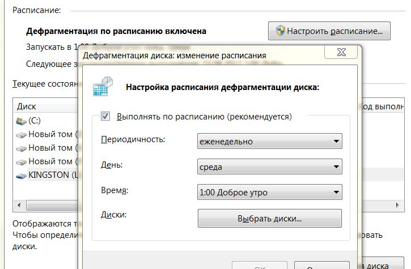Click second Новый том drive icon
Screen dimensions: 411x269
tap(21, 148)
